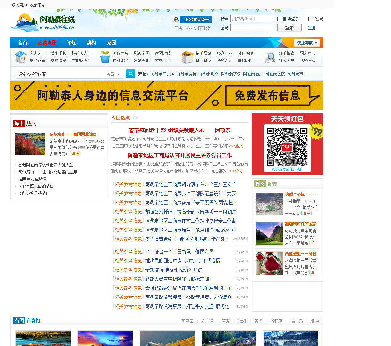
Task: Select the 布尔津 photo tab
Action: (x=208, y=321)
